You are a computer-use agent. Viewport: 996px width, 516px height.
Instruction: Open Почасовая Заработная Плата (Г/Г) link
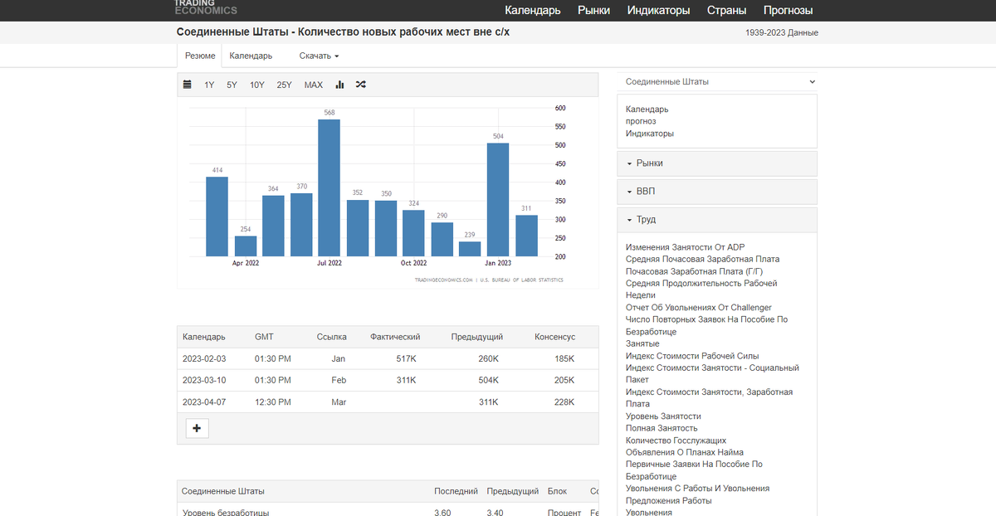click(695, 271)
